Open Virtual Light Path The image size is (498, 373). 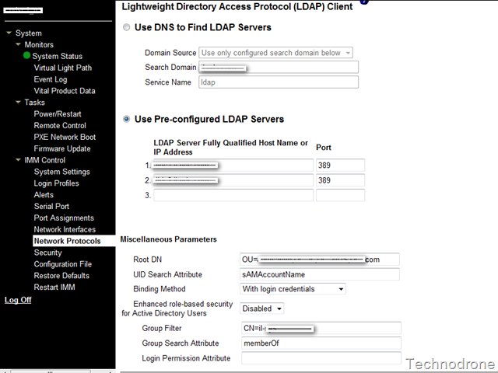pyautogui.click(x=63, y=68)
